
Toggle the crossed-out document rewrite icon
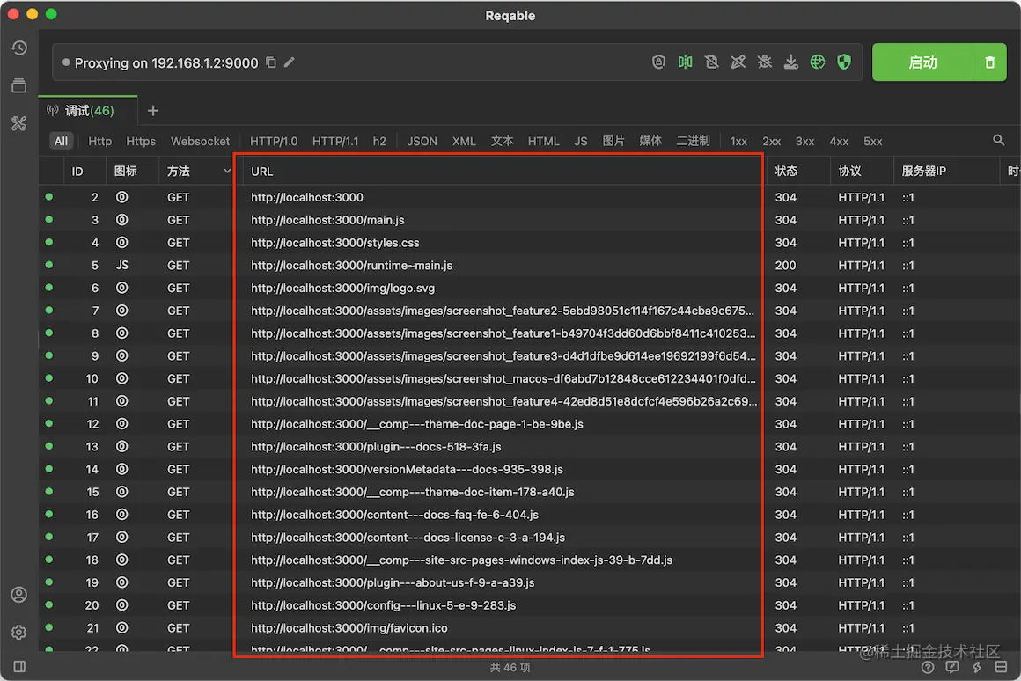[x=712, y=62]
